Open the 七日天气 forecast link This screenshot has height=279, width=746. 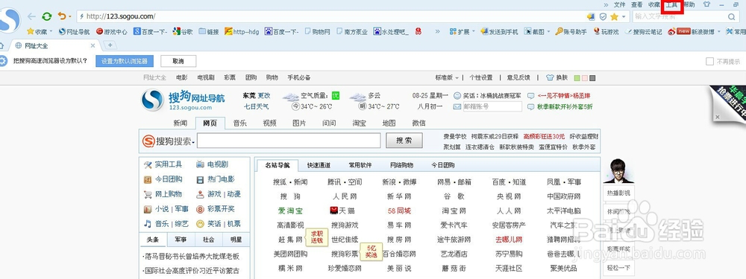pyautogui.click(x=257, y=106)
